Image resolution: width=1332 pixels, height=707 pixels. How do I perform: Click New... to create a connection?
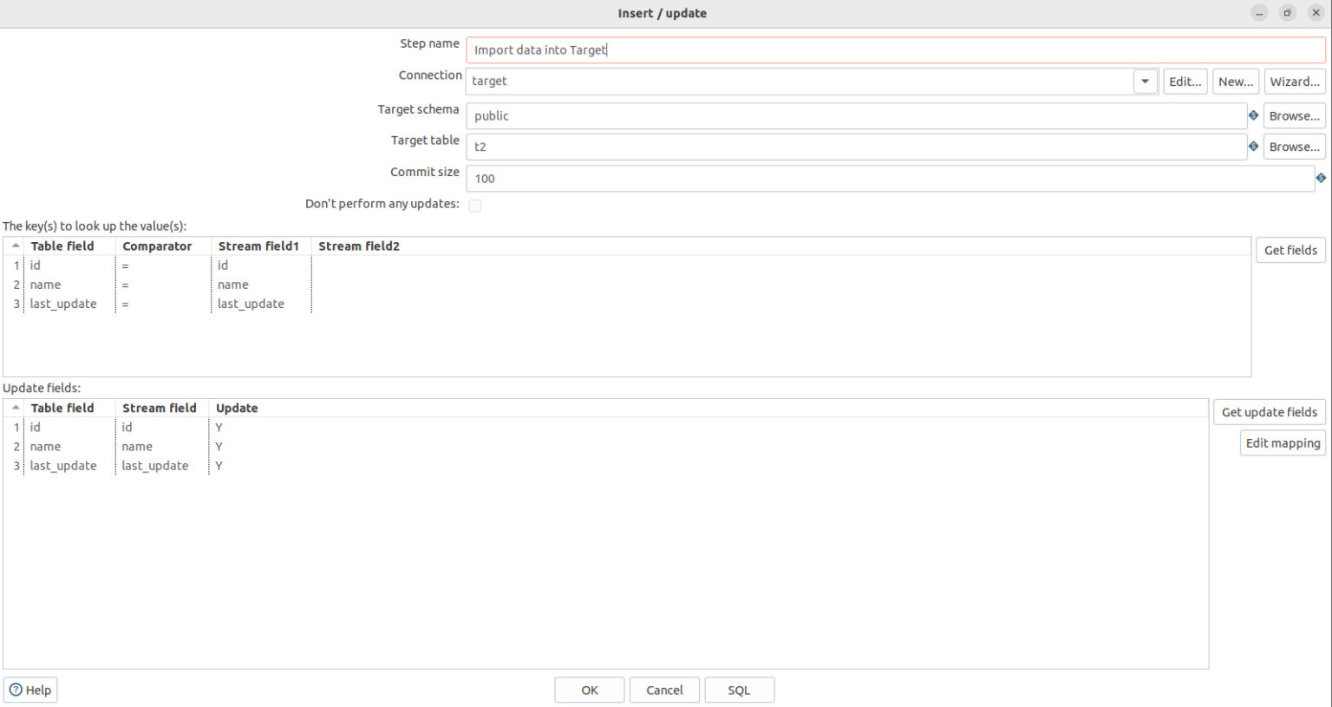[1236, 81]
